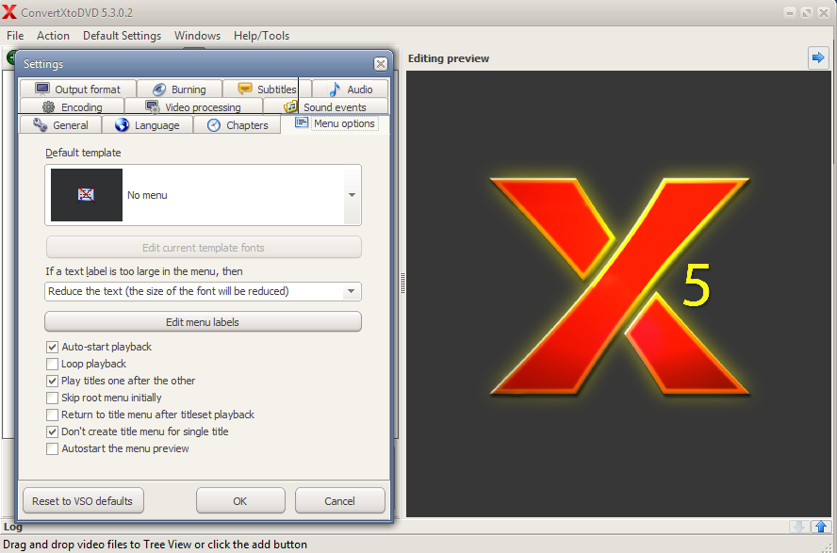Click the Editing preview heading

[x=449, y=58]
